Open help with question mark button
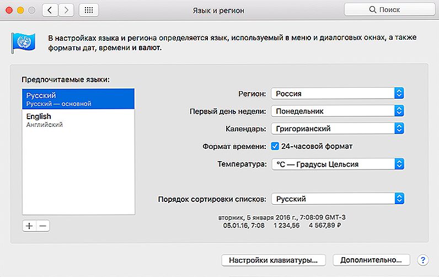Image resolution: width=439 pixels, height=277 pixels. coord(423,260)
